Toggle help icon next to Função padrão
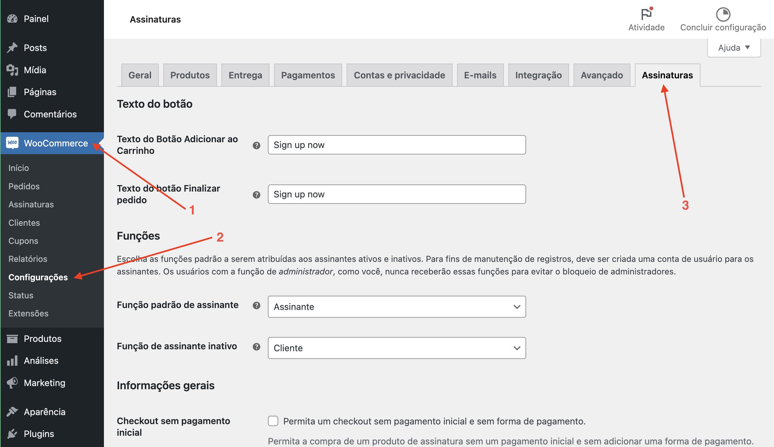Viewport: 774px width, 447px height. 257,305
